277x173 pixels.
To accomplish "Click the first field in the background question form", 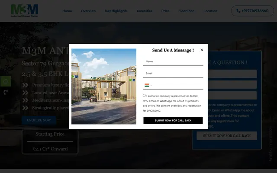I will pyautogui.click(x=232, y=74).
